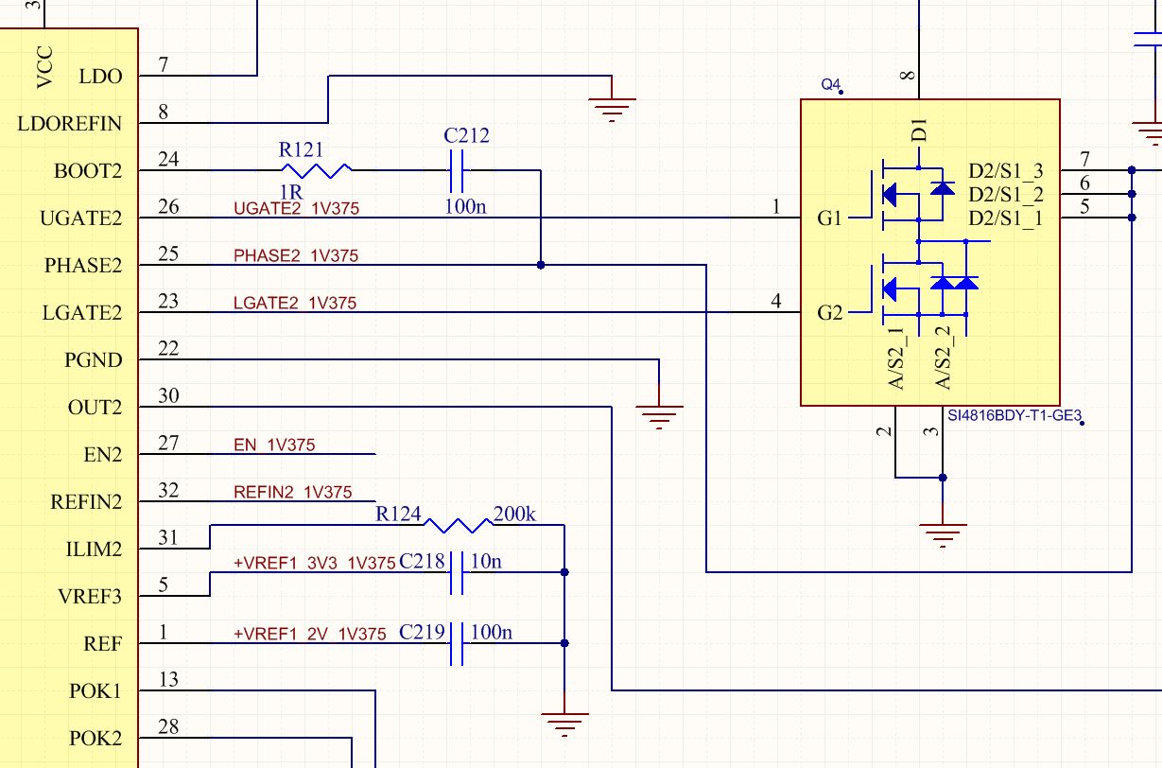Click the ground symbol below C219

tap(564, 724)
